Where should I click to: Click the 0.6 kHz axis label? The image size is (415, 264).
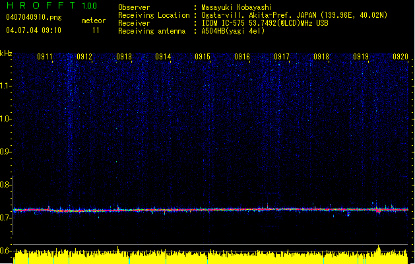[x=5, y=251]
